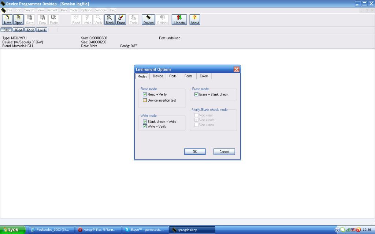Open the Options menu

tap(86, 10)
